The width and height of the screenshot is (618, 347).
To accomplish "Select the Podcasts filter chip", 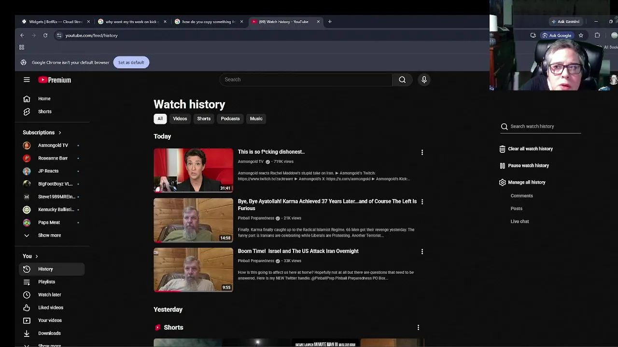I will 230,119.
